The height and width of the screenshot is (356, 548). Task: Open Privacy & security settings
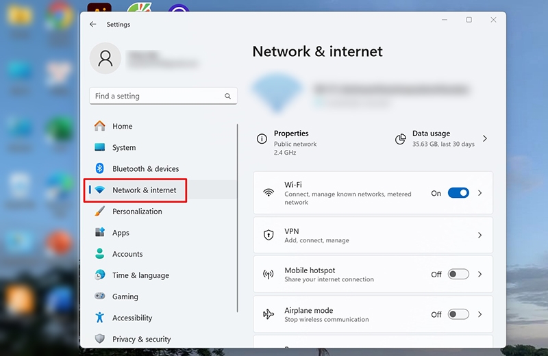pyautogui.click(x=163, y=339)
